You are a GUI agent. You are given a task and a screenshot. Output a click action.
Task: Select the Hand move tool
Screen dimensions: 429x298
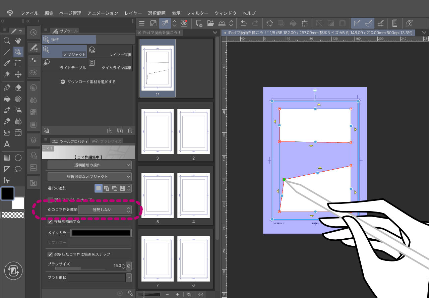[18, 41]
